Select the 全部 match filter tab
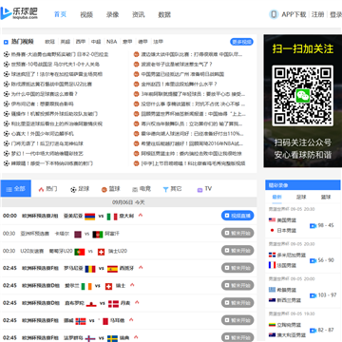This screenshot has height=342, width=342. point(16,188)
